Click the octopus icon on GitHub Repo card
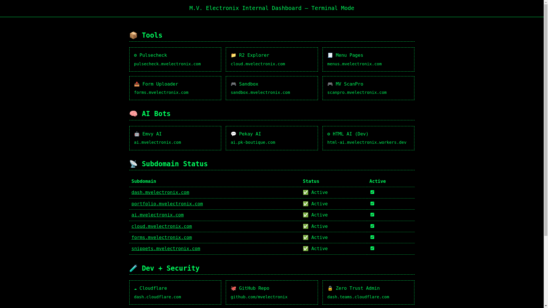This screenshot has width=548, height=308. (x=233, y=288)
